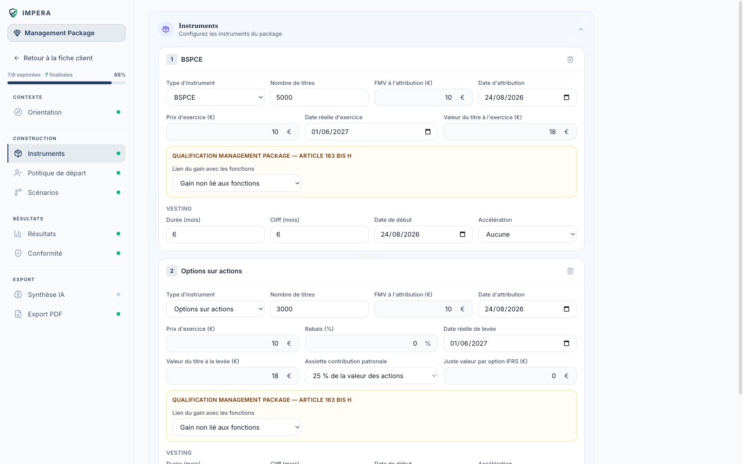Click the Options FMV à l'attribution field
This screenshot has width=743, height=464.
tap(424, 309)
